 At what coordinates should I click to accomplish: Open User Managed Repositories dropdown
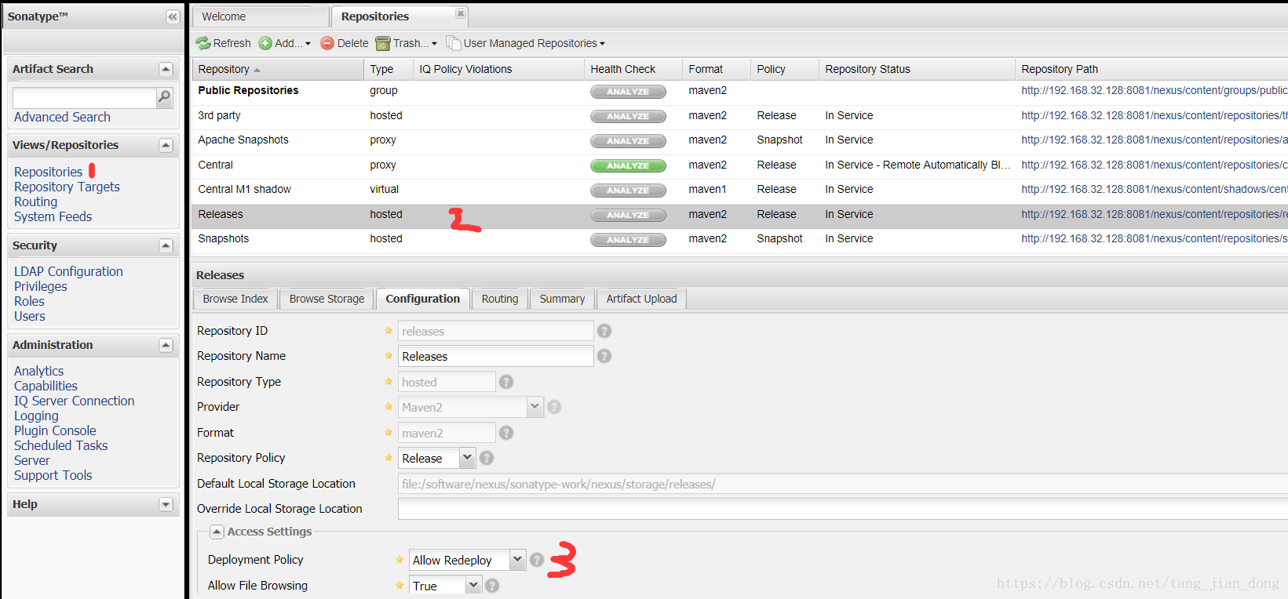coord(526,43)
